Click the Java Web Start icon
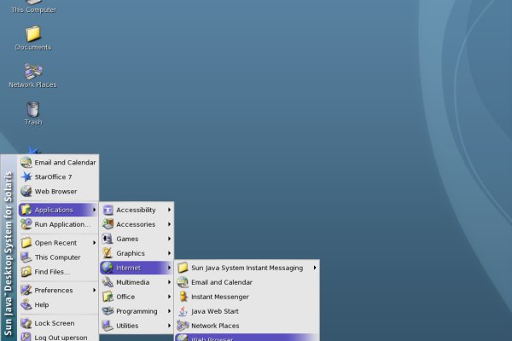The image size is (512, 341). [183, 311]
